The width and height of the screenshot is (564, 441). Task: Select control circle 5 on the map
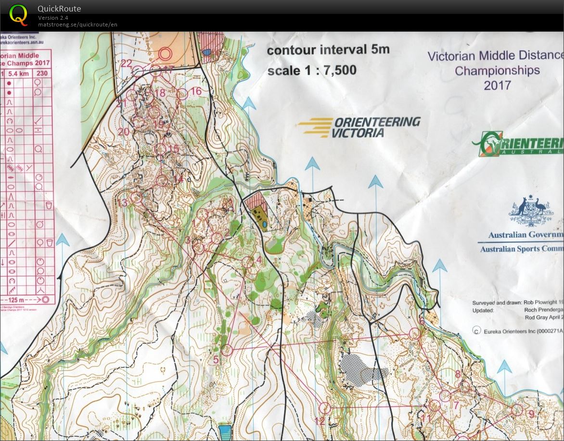click(x=227, y=350)
